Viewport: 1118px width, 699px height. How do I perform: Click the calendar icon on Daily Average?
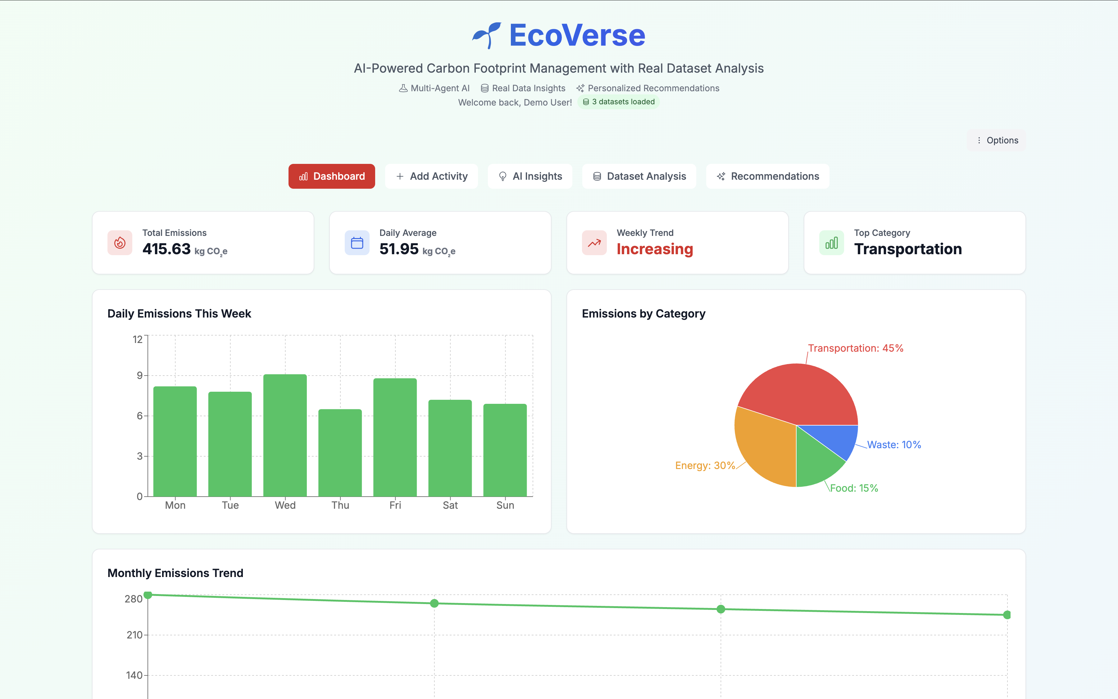click(x=357, y=243)
